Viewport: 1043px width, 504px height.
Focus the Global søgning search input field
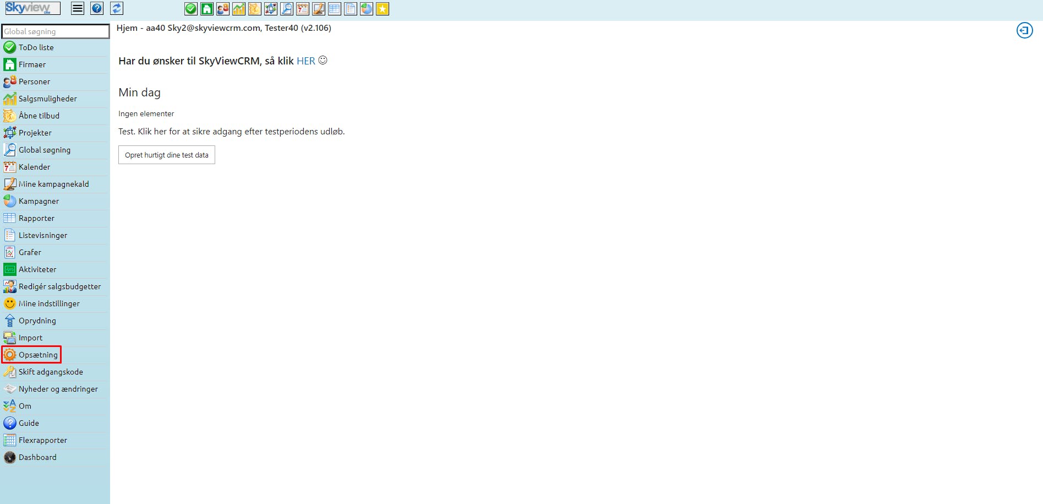(55, 31)
